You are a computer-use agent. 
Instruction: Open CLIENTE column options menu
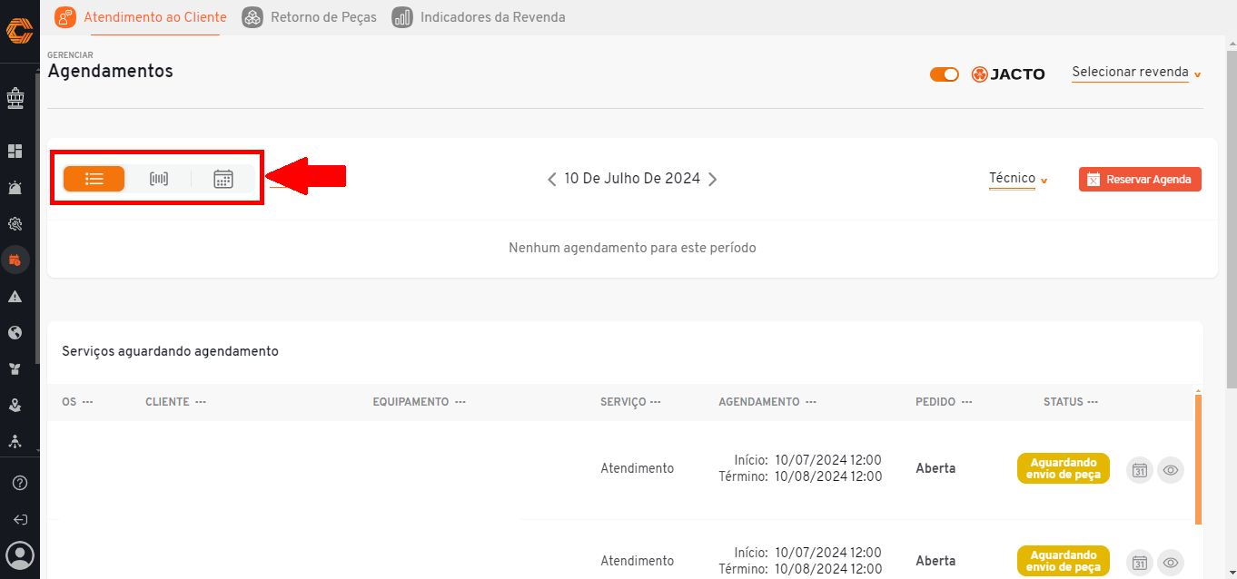click(200, 402)
